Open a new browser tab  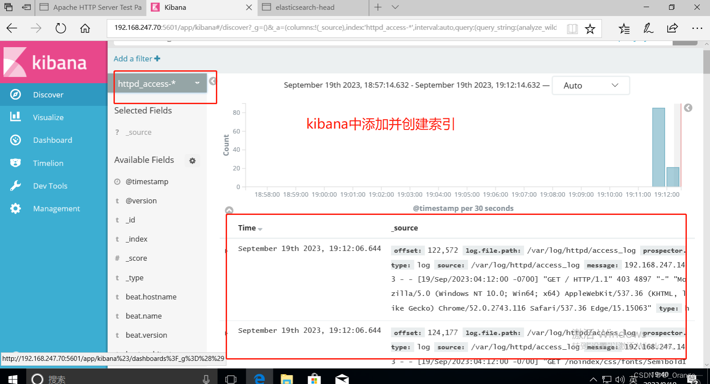[378, 7]
